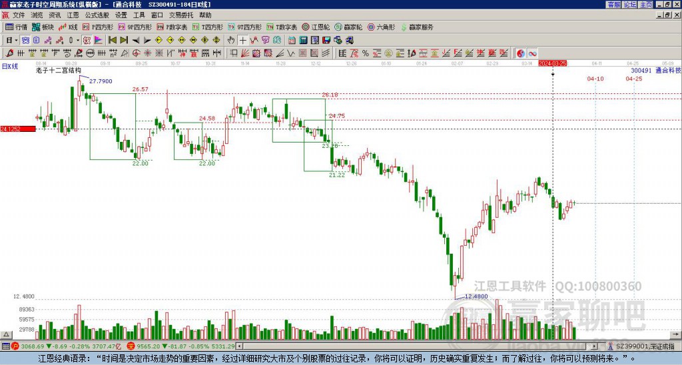
Task: Click the up-triangle button near the volume pane
Action: pos(6,334)
